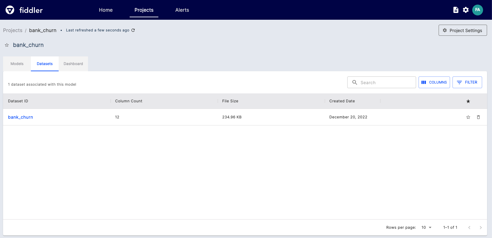This screenshot has width=492, height=238.
Task: Click the fiddler wordmark text
Action: click(31, 10)
